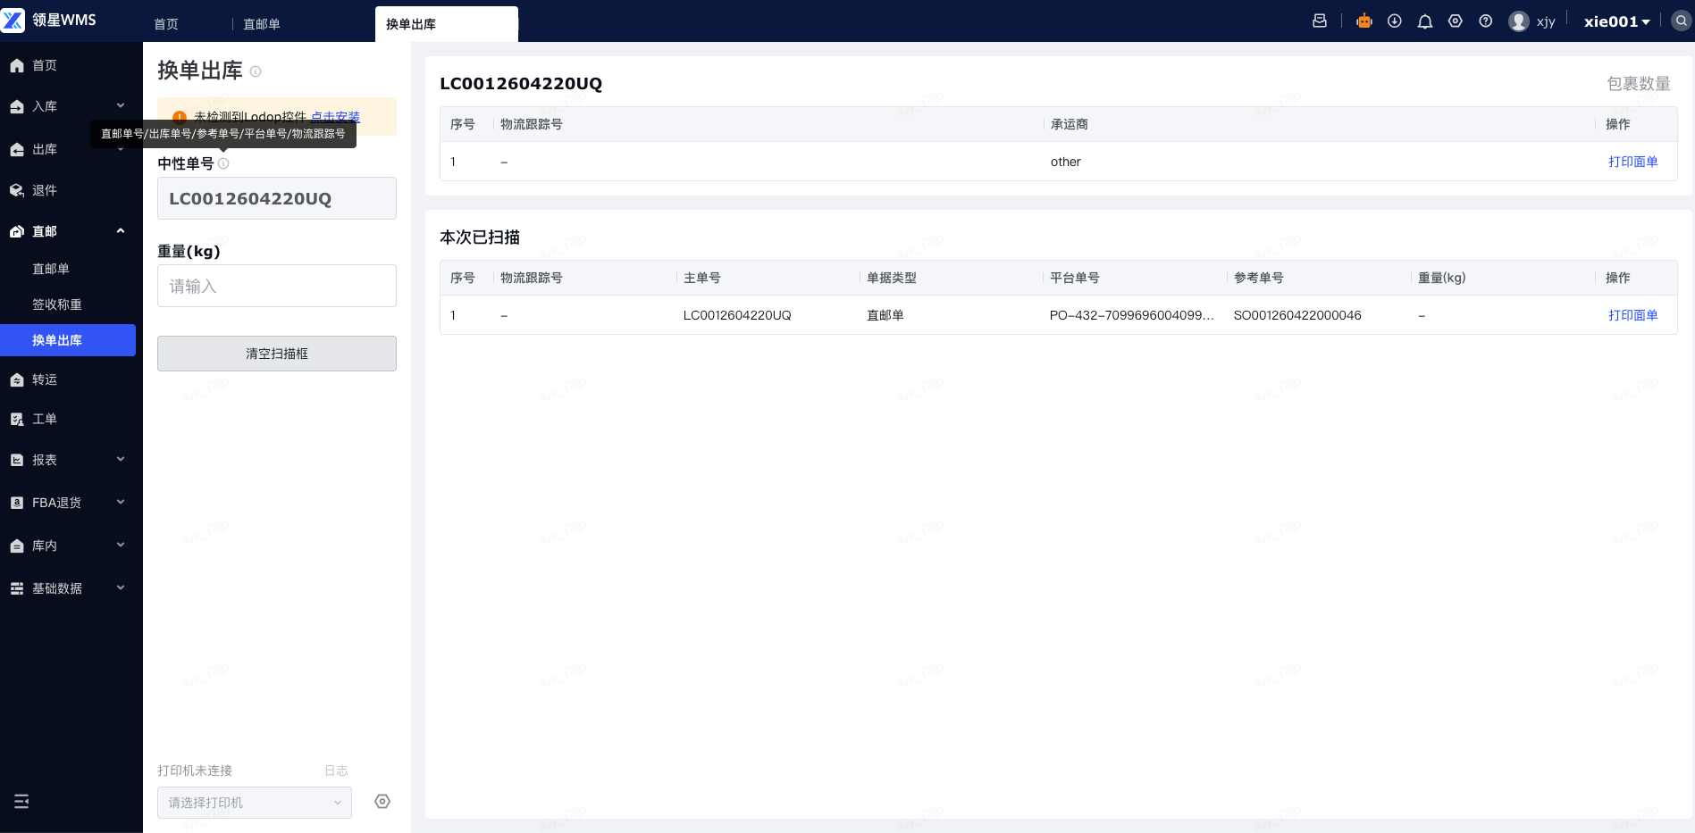Image resolution: width=1695 pixels, height=833 pixels.
Task: Open the notifications bell
Action: coord(1425,21)
